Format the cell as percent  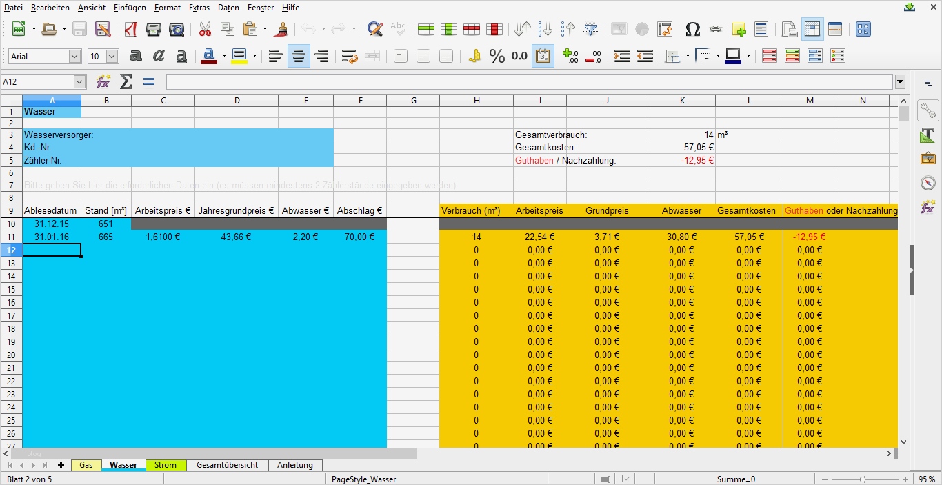[x=497, y=56]
